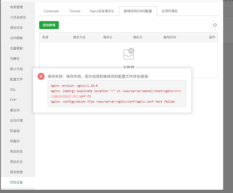The image size is (233, 193).
Task: Click the 来源 column header
Action: (45, 37)
